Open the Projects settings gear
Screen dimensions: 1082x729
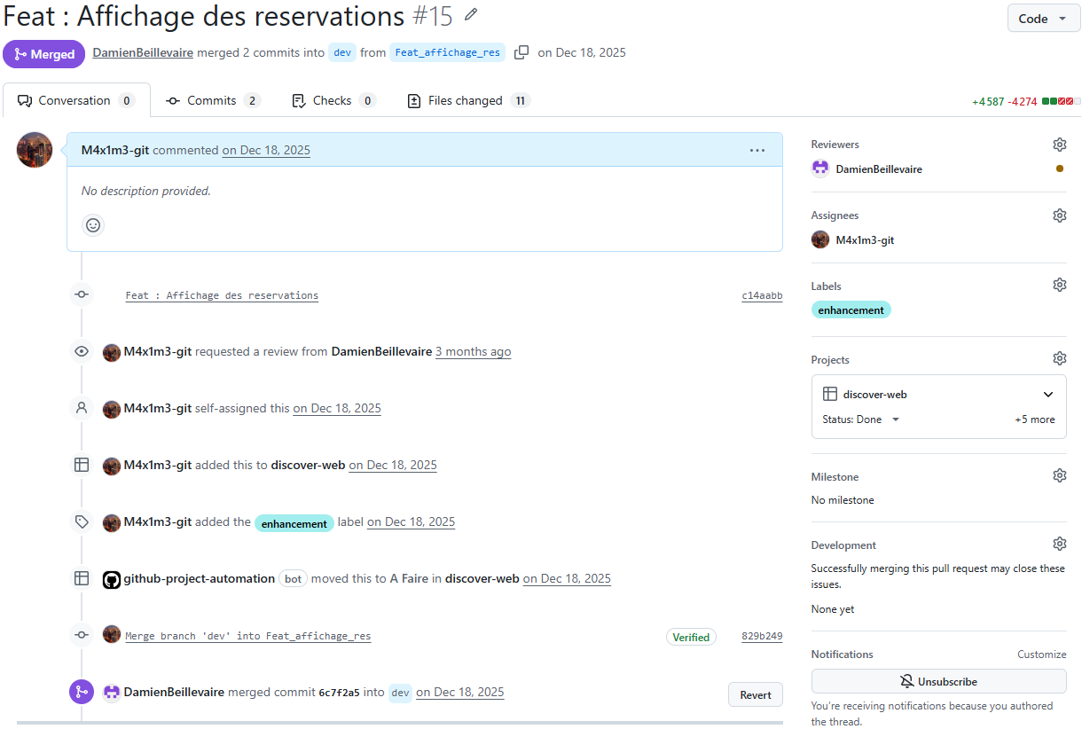[1060, 357]
